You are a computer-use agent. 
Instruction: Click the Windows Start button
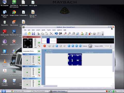(x=4, y=91)
